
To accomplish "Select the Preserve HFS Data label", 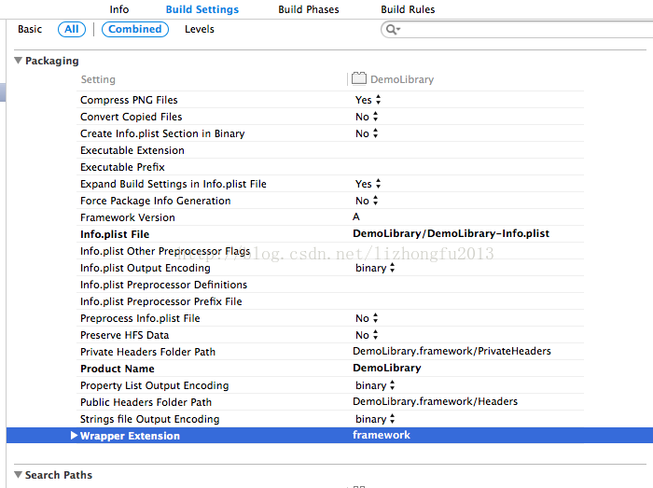I will [124, 335].
